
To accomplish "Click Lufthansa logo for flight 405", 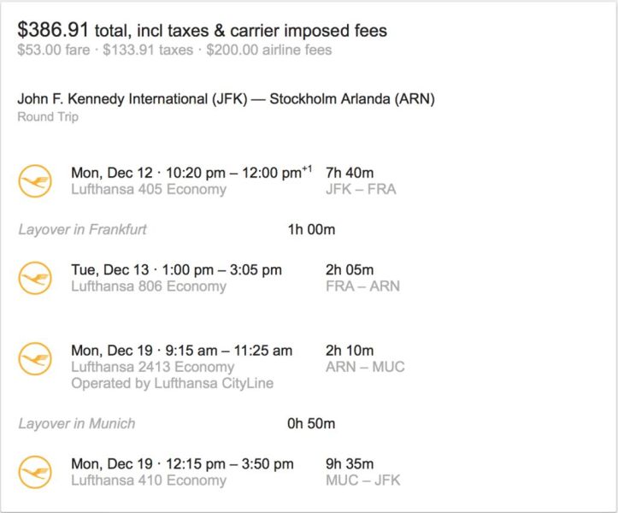I will 35,181.
